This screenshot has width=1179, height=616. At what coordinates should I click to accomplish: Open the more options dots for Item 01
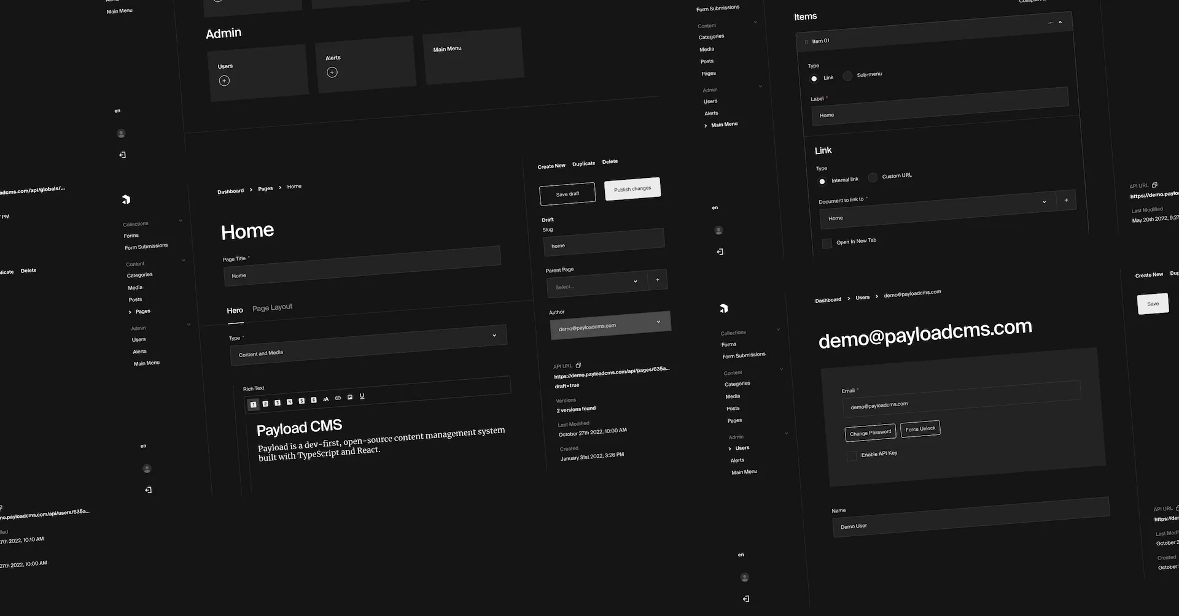pyautogui.click(x=1050, y=23)
